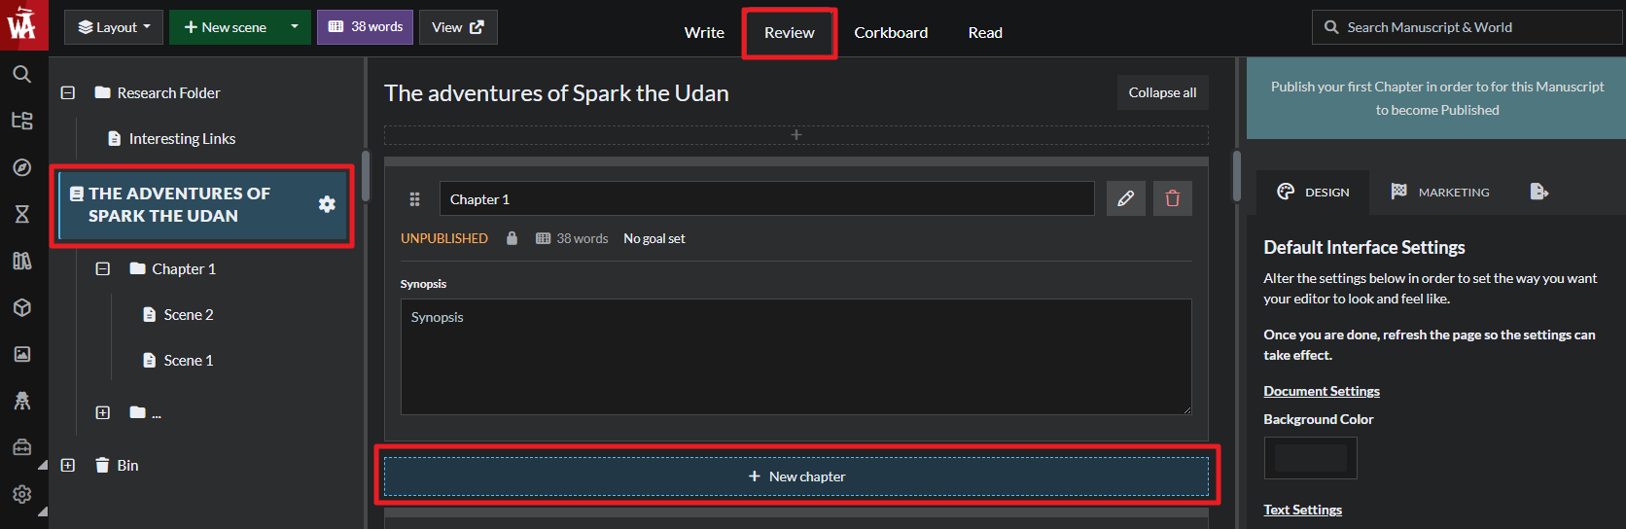Open the Layout dropdown menu
Screen dimensions: 1626x529
click(x=114, y=27)
